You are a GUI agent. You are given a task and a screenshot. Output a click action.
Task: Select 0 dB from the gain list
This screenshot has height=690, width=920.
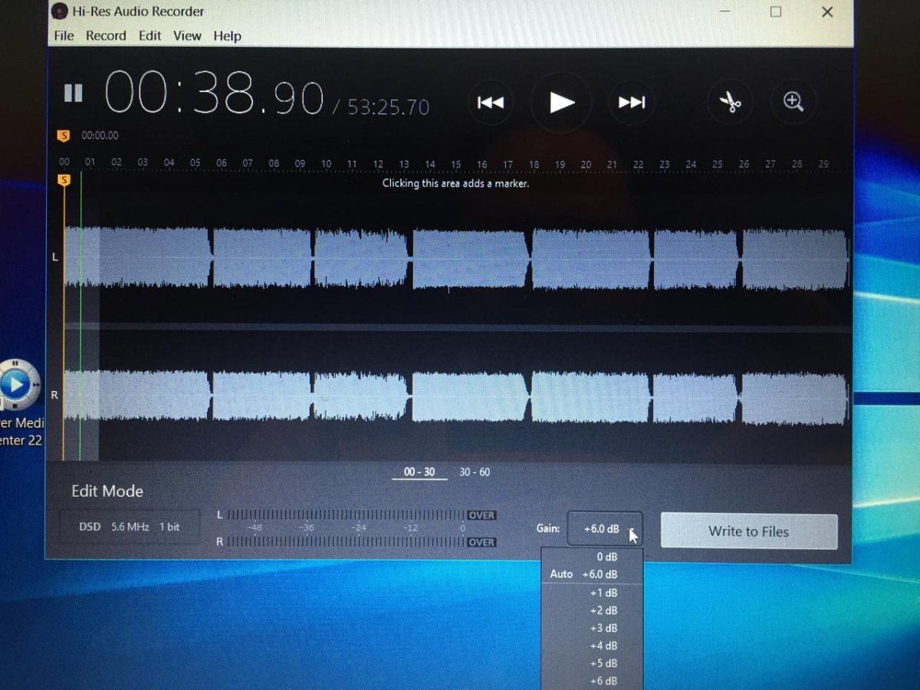pyautogui.click(x=606, y=557)
